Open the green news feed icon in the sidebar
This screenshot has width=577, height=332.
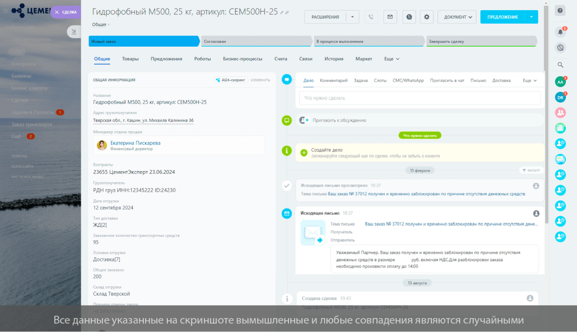(x=560, y=128)
